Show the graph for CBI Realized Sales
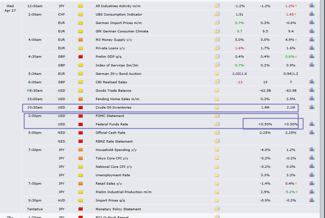The height and width of the screenshot is (218, 325). point(312,82)
